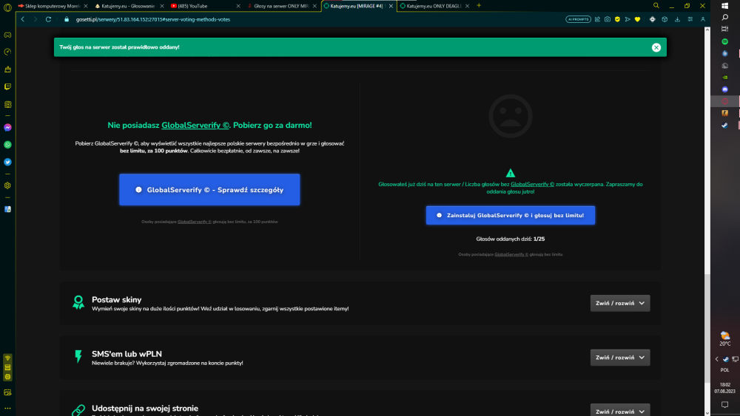Open Steam from the Windows taskbar
Viewport: 740px width, 416px height.
[x=725, y=126]
